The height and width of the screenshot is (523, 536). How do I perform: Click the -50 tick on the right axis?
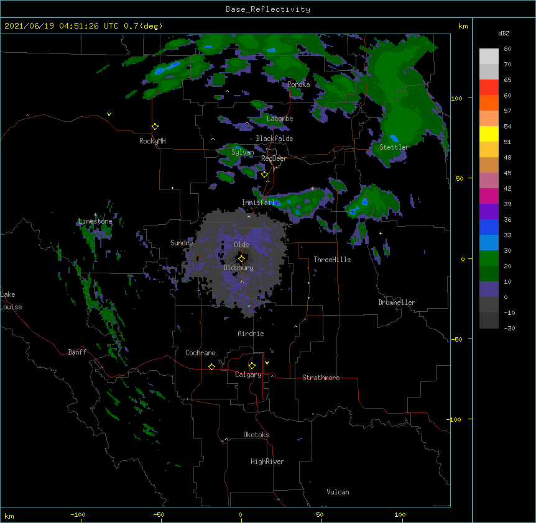(x=456, y=339)
